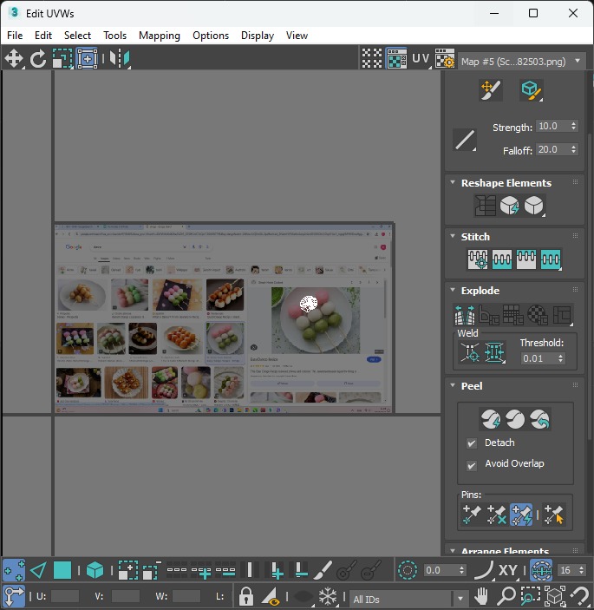The image size is (594, 610).
Task: Click the Mirror selection icon
Action: (x=120, y=59)
